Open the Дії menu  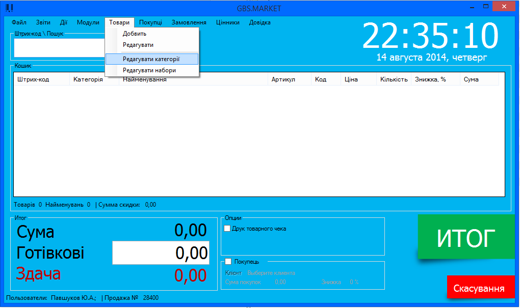[x=64, y=22]
